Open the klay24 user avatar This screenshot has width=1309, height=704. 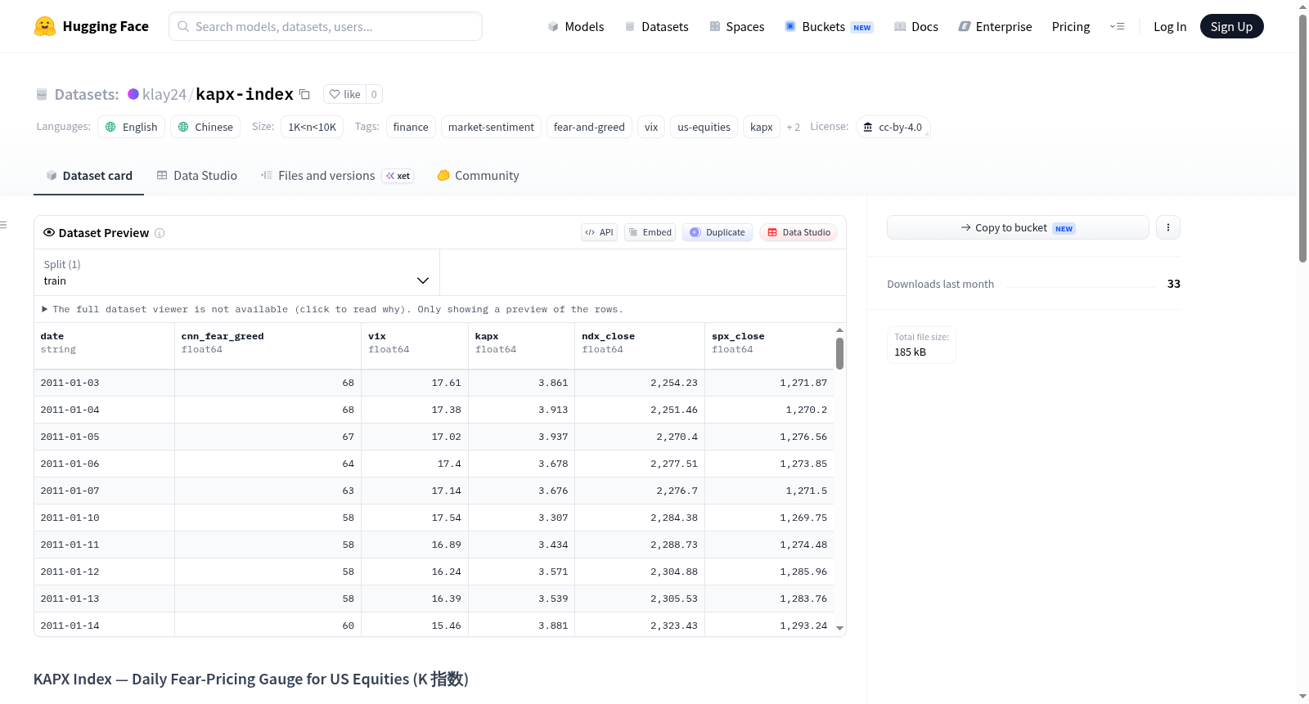[133, 94]
